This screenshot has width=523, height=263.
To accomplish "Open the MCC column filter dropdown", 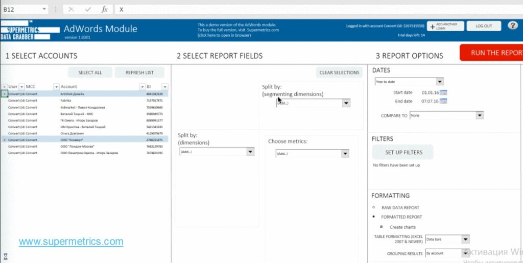I will pos(56,87).
